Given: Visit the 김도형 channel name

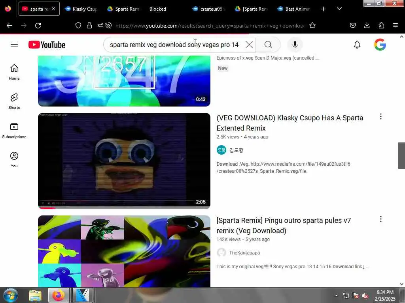Looking at the screenshot, I should [237, 150].
